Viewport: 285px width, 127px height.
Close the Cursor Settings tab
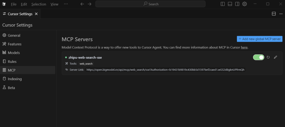(x=36, y=14)
